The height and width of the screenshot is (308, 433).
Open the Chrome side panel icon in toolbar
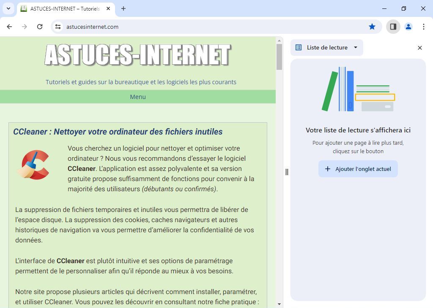[x=393, y=26]
